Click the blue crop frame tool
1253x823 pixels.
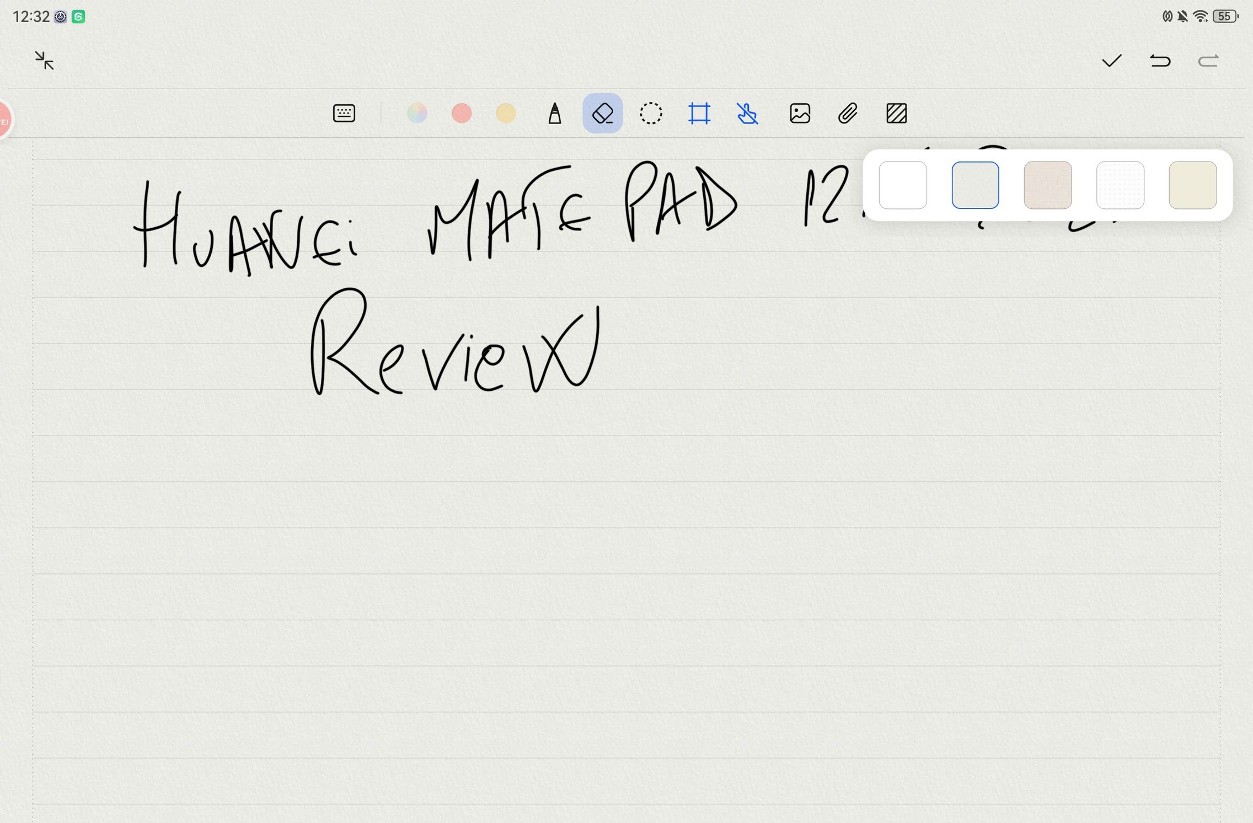point(699,114)
